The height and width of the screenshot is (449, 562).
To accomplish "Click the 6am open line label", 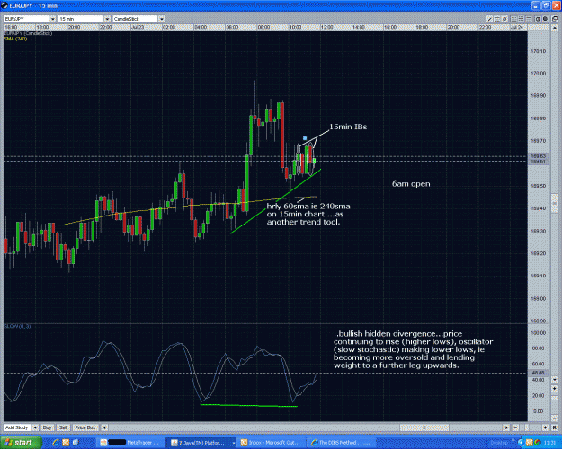I will point(411,184).
